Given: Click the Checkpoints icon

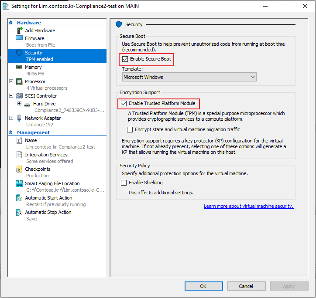Looking at the screenshot, I should point(19,169).
